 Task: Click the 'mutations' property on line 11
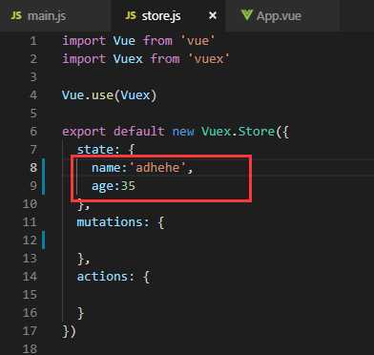110,221
